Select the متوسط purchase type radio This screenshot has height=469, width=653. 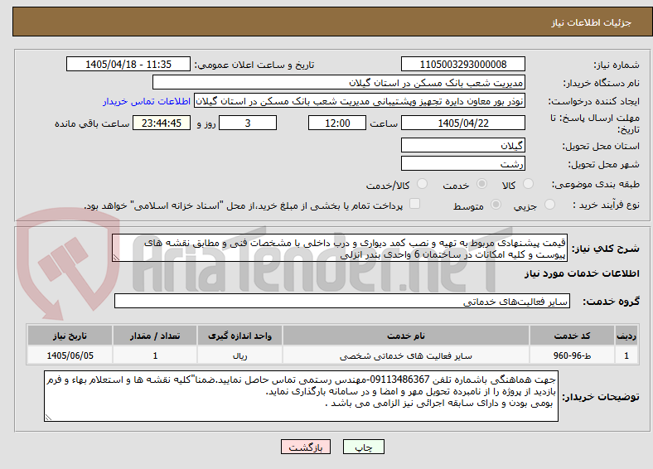pyautogui.click(x=496, y=204)
